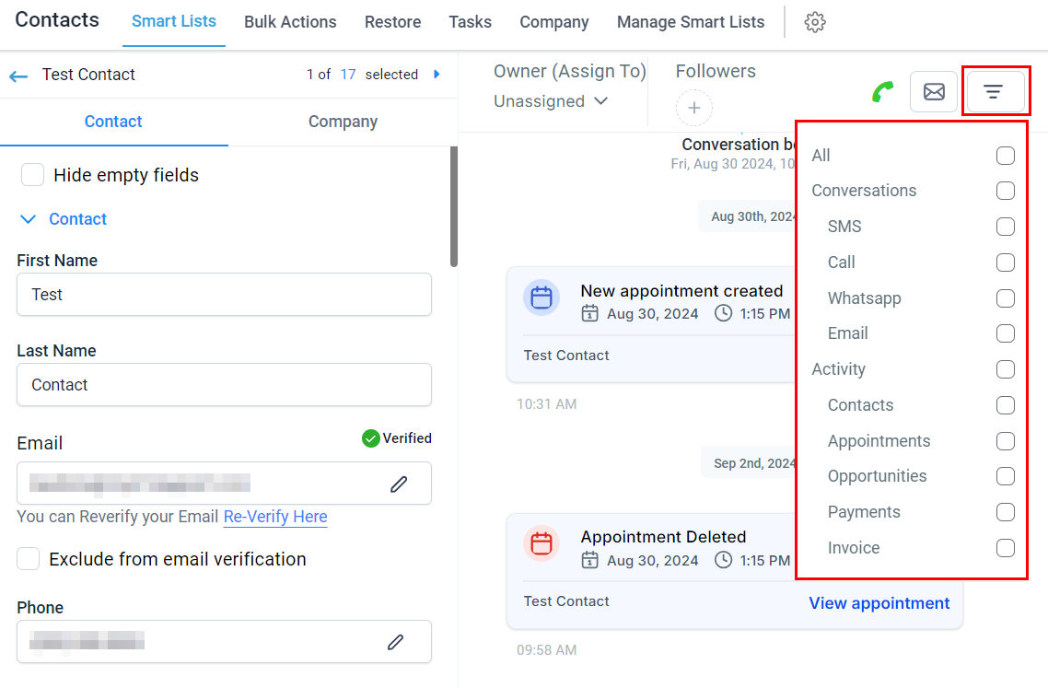
Task: Go back using the left arrow icon
Action: (18, 76)
